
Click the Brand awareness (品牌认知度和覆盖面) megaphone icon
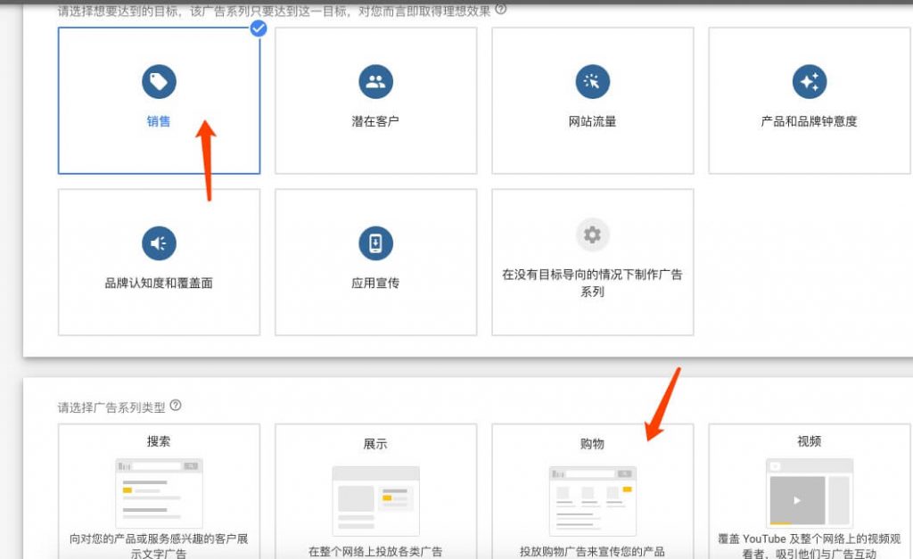pos(159,243)
